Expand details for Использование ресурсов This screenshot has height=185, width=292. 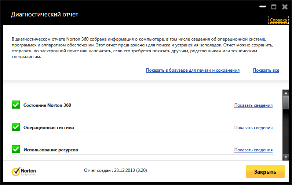click(253, 150)
